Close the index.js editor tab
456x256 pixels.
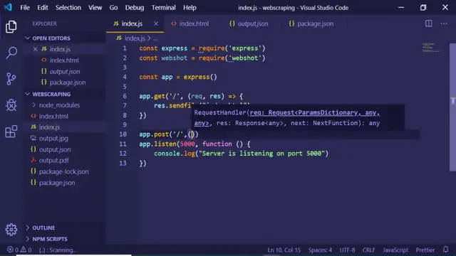click(x=156, y=23)
